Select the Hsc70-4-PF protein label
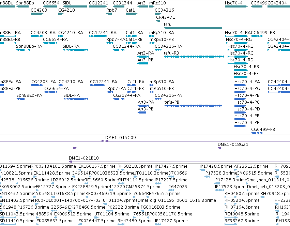Image resolution: width=290 pixels, height=226 pixels. coord(247,123)
